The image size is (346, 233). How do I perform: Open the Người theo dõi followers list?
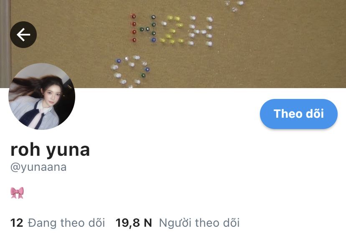coord(199,223)
